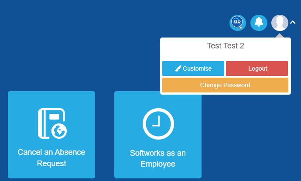301x181 pixels.
Task: Click the paintbrush icon on Customise
Action: (178, 68)
